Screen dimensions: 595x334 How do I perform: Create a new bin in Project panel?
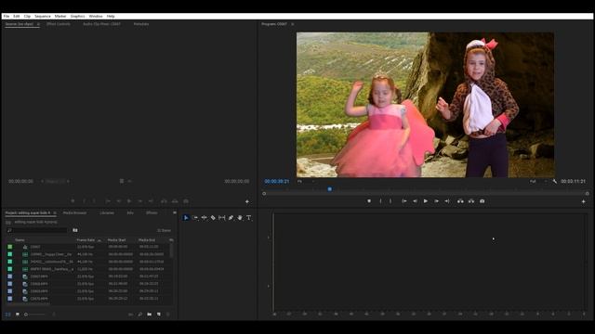149,315
